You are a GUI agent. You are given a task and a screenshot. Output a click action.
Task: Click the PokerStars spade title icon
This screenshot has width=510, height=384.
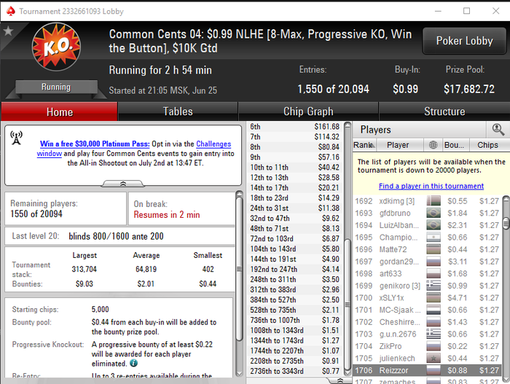(10, 11)
